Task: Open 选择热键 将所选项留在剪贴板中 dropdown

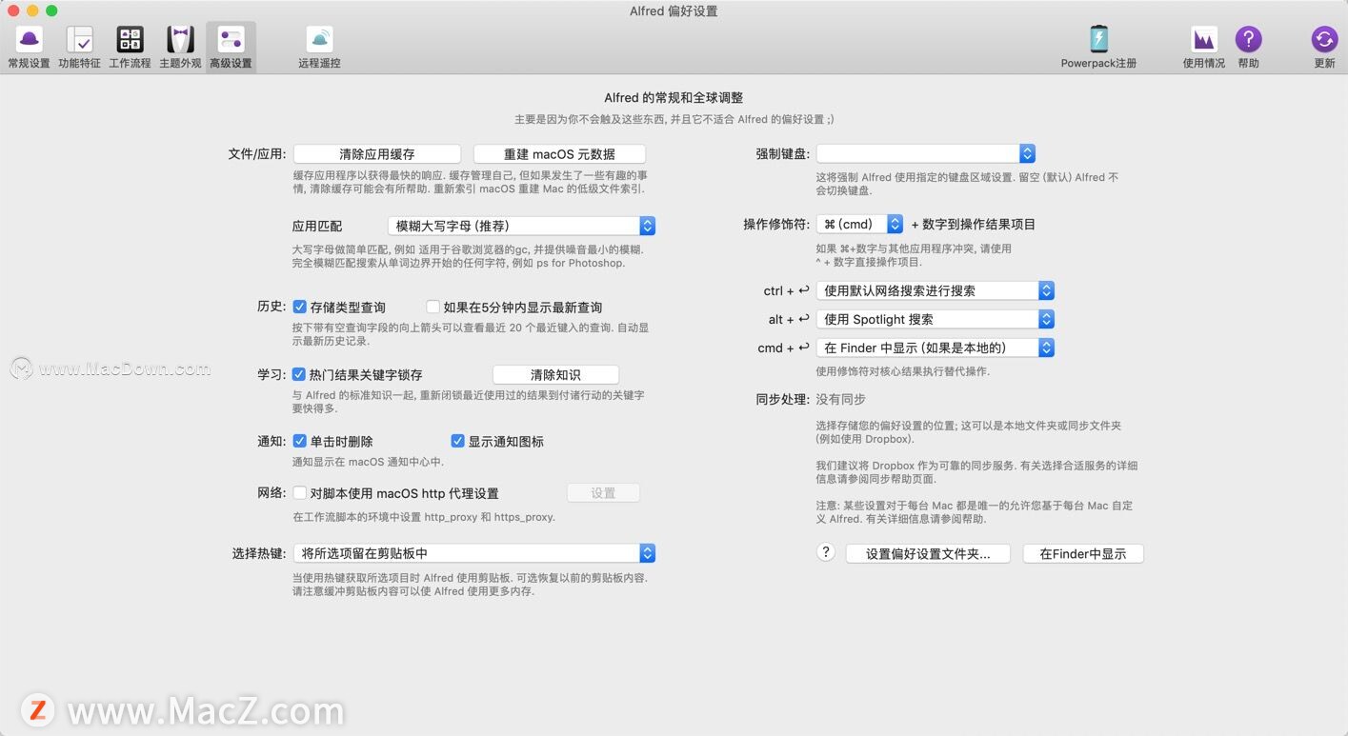Action: [x=474, y=553]
